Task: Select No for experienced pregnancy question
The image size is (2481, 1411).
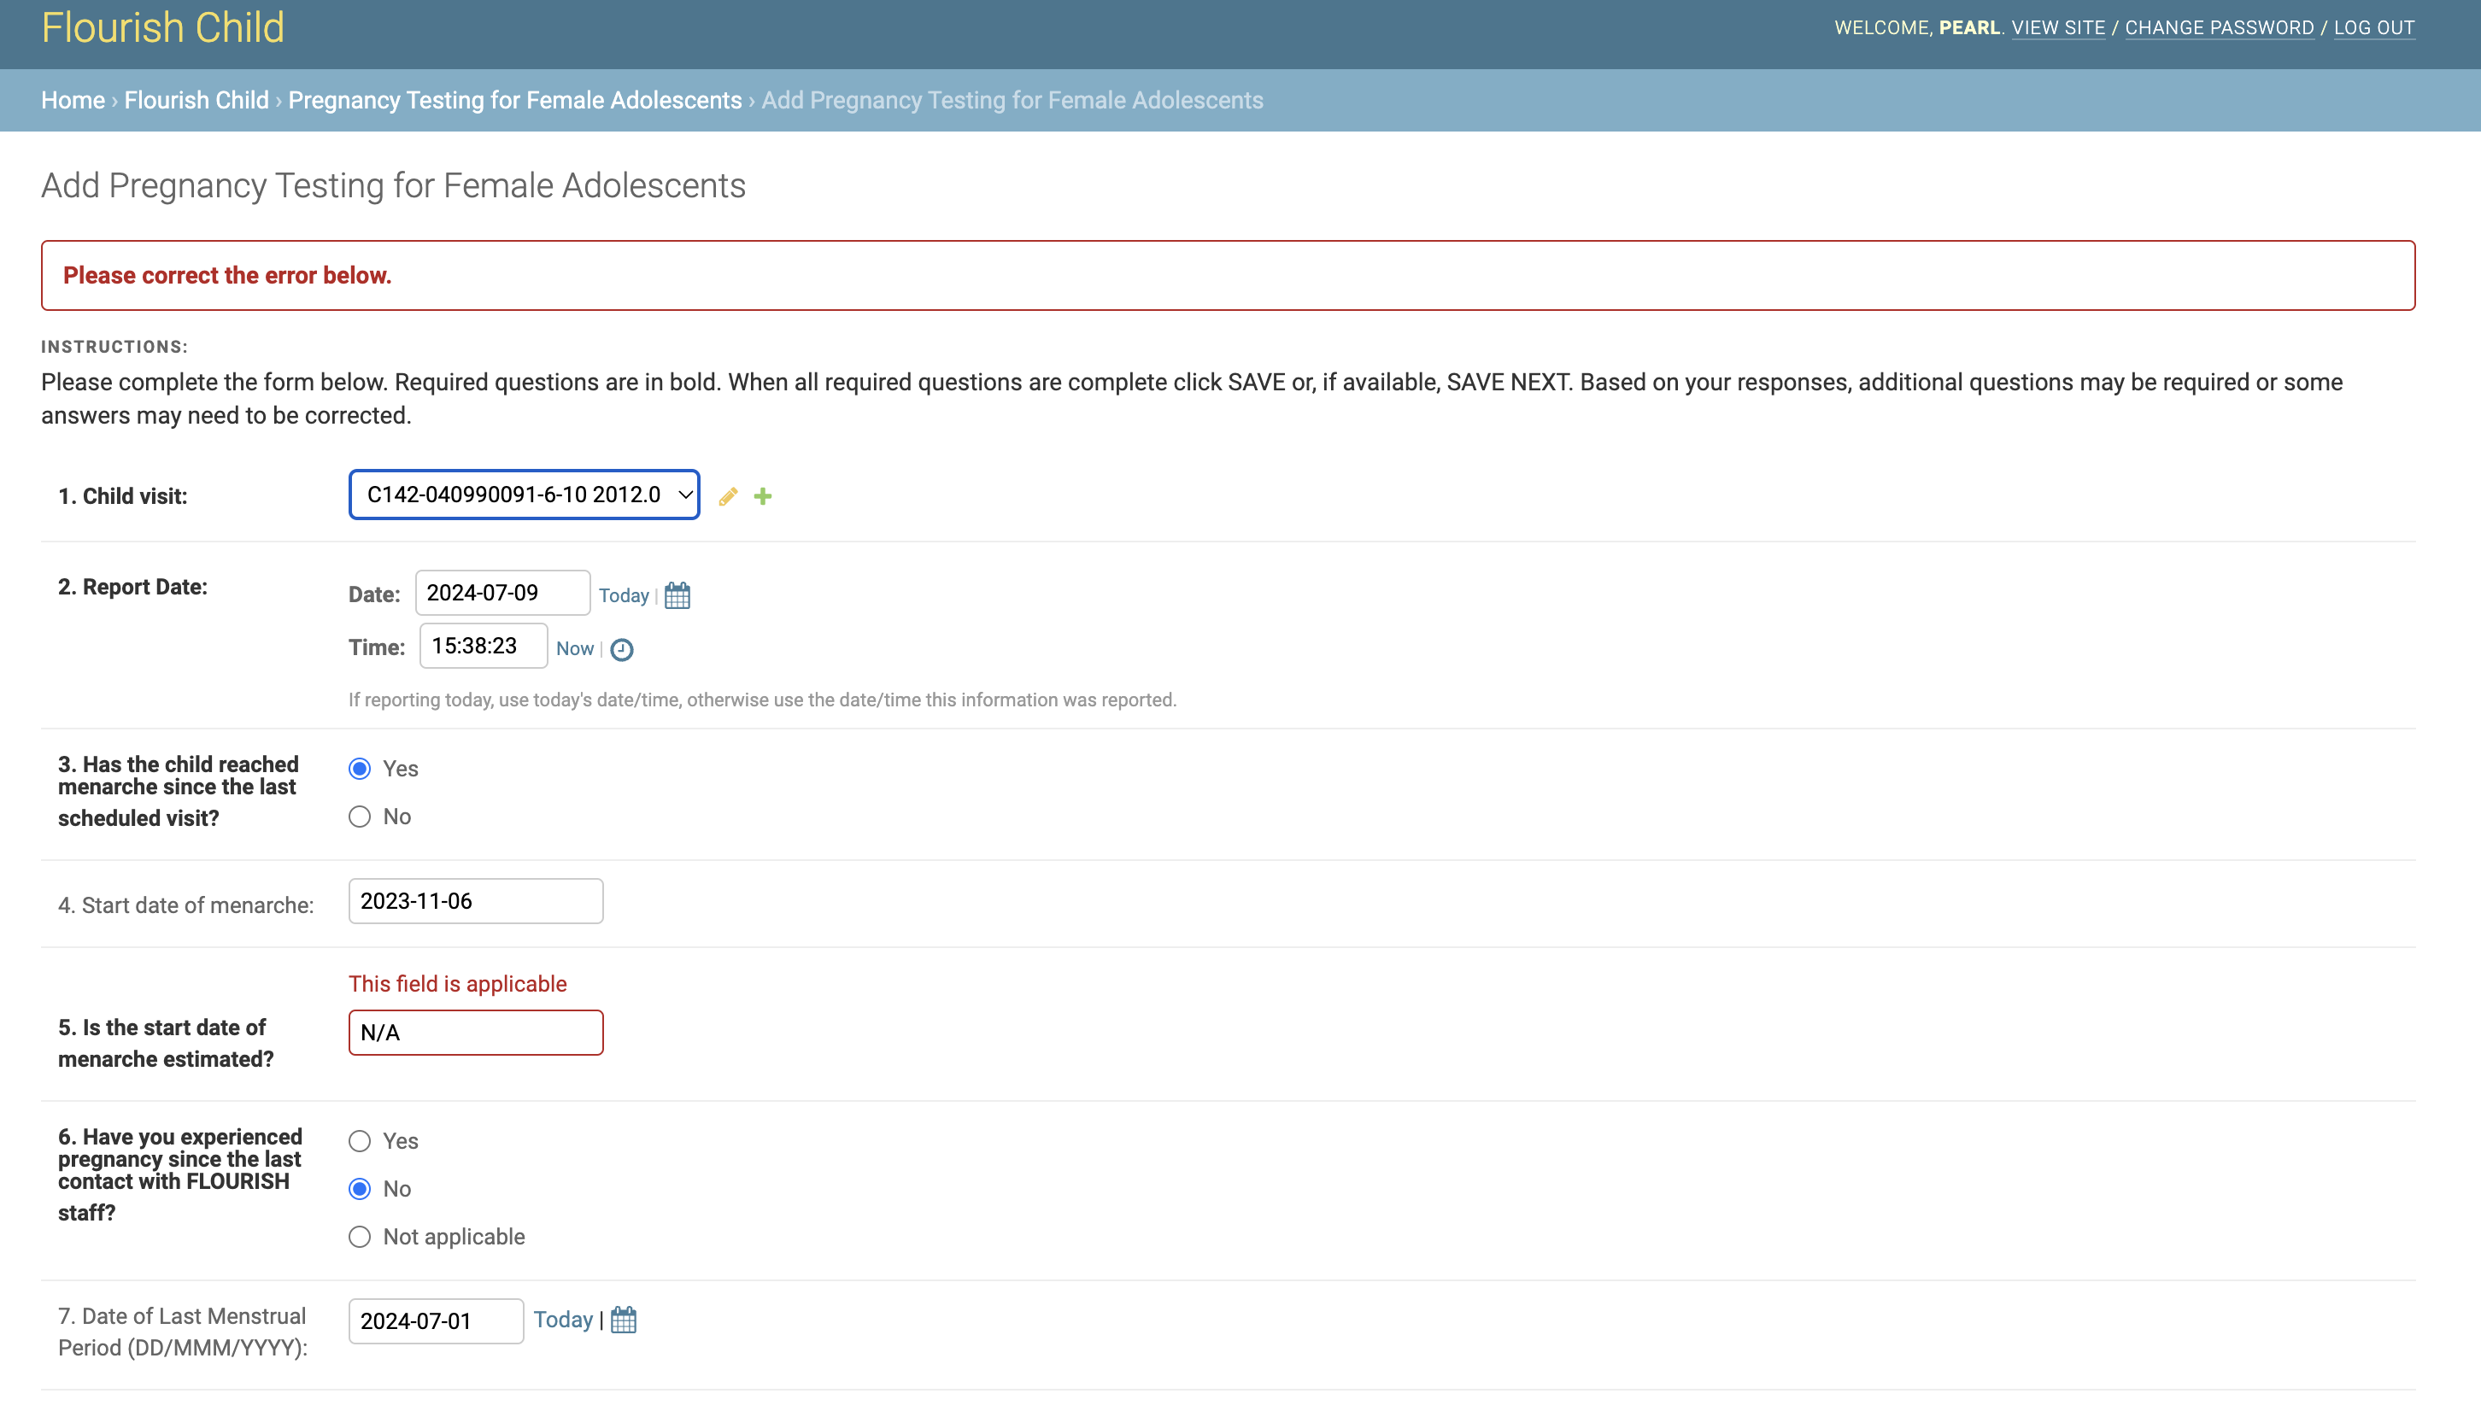Action: (x=360, y=1189)
